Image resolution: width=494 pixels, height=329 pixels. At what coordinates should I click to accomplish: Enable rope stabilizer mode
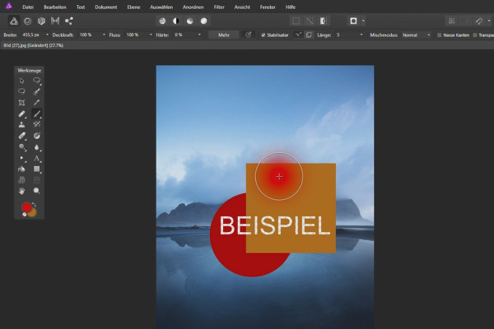tap(298, 35)
